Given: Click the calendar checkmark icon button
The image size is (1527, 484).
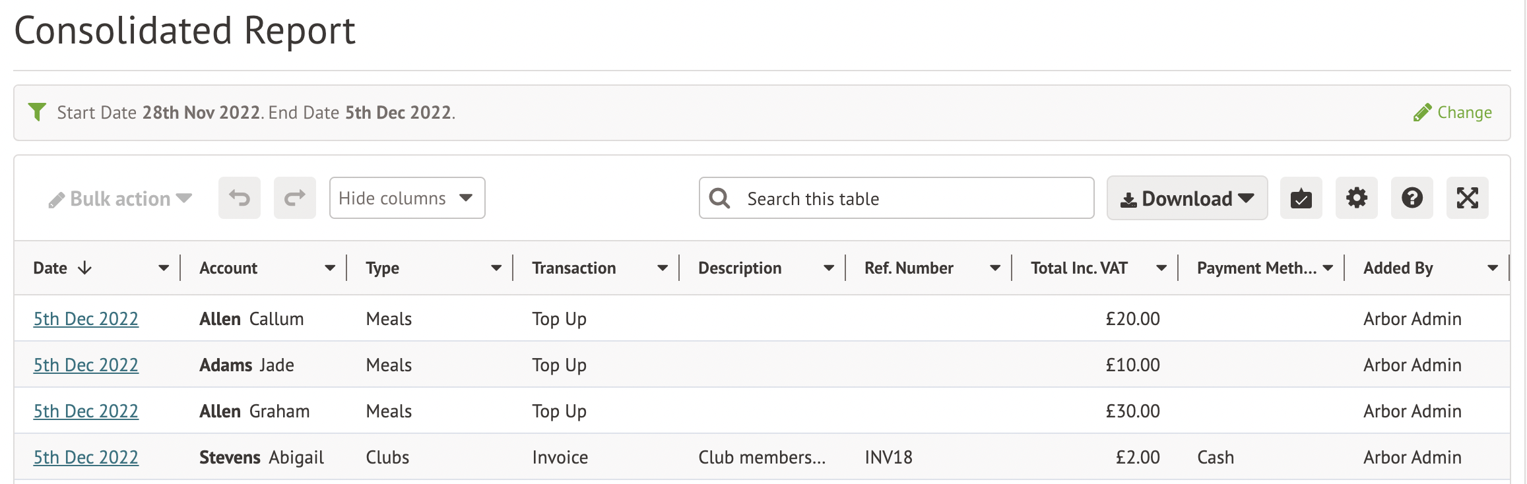Looking at the screenshot, I should [x=1301, y=198].
